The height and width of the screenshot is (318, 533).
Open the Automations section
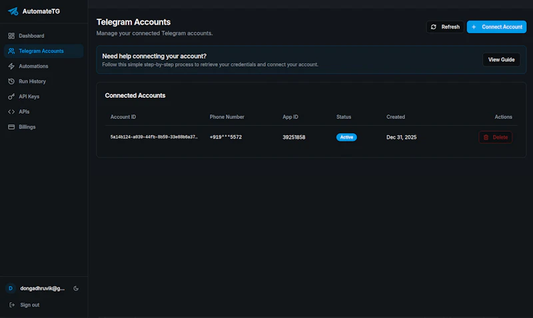[x=43, y=66]
